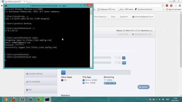Expand the Support menu
The image size is (182, 102).
tap(124, 17)
